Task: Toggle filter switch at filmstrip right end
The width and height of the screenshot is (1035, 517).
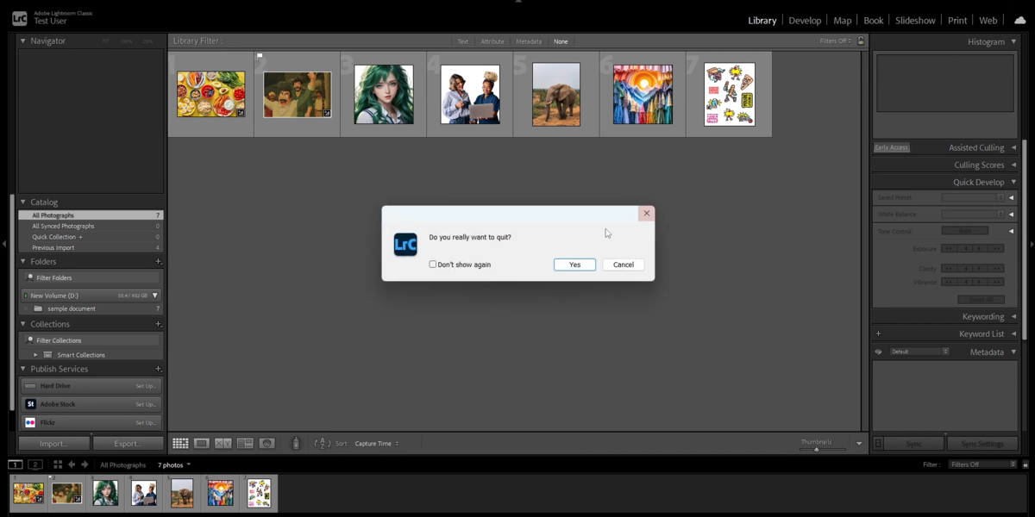Action: click(1026, 464)
